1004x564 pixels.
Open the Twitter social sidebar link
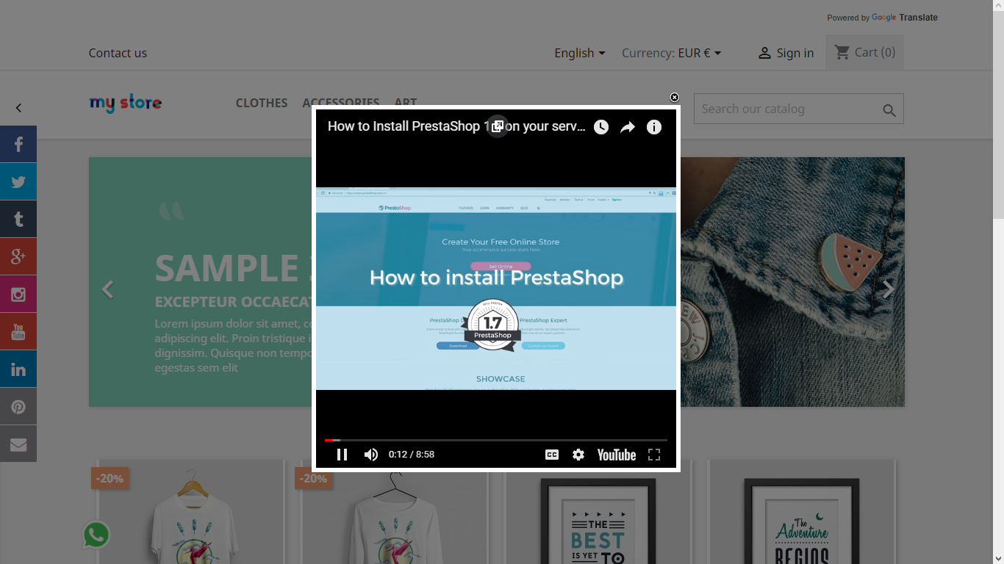coord(18,181)
